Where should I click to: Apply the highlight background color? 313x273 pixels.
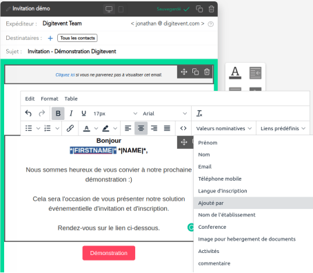coord(105,128)
